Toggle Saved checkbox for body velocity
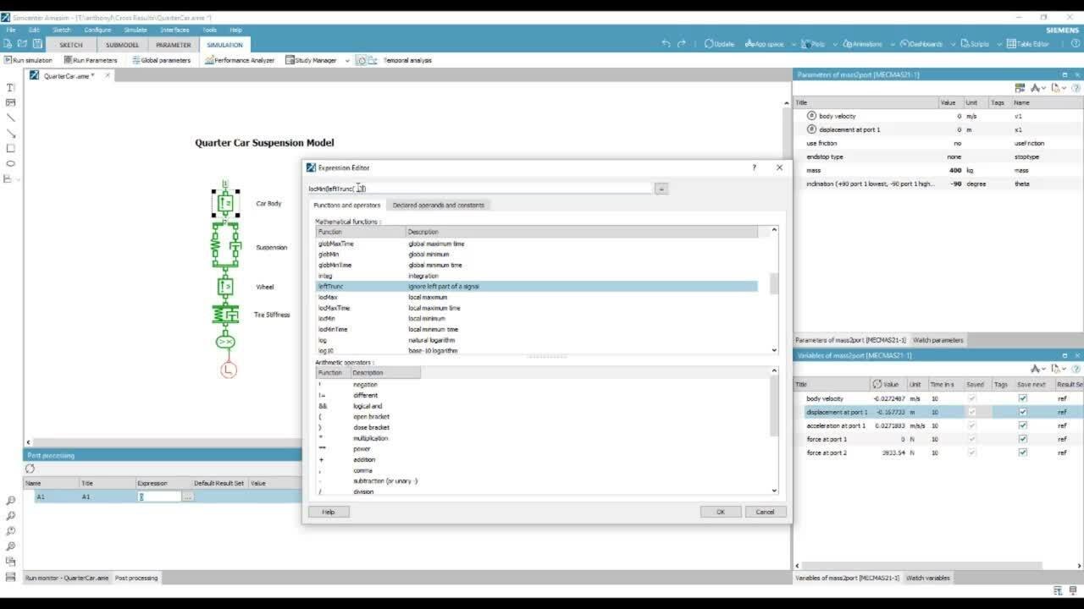The height and width of the screenshot is (609, 1084). click(971, 398)
